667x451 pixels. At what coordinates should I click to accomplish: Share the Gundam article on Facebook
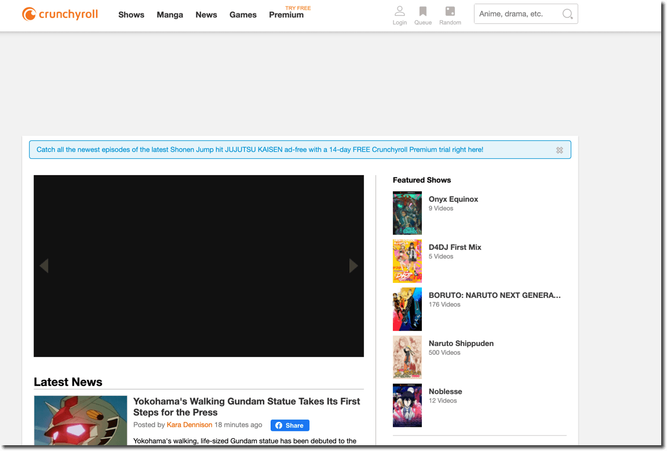[290, 425]
